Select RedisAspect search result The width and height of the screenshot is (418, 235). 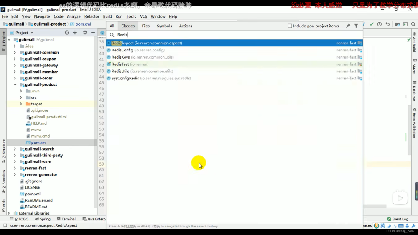(x=234, y=43)
